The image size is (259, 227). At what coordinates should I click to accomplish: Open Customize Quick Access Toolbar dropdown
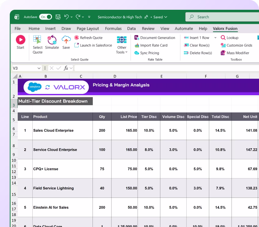tap(89, 17)
